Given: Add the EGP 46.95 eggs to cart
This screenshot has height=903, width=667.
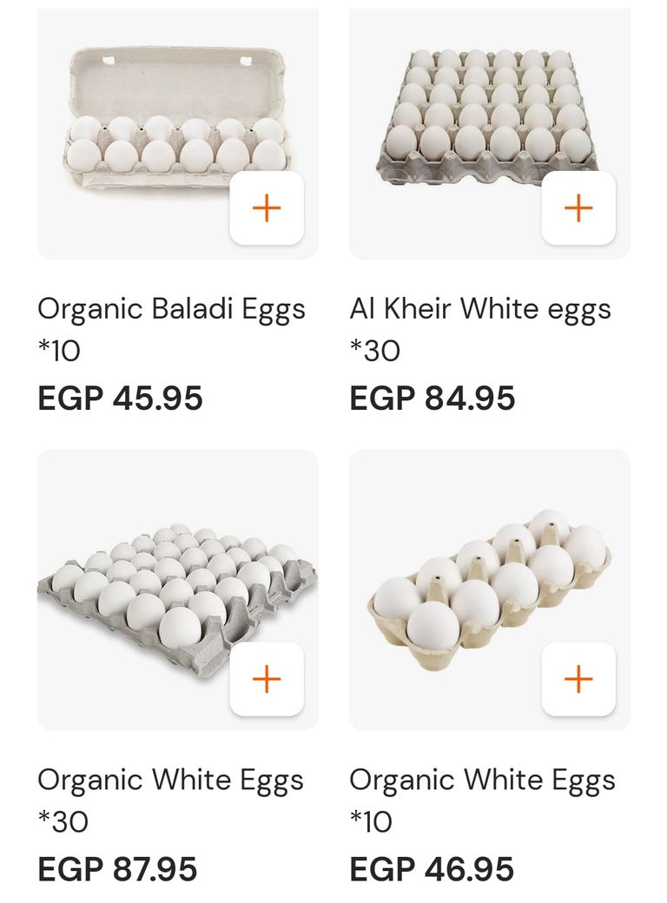Looking at the screenshot, I should (x=578, y=679).
